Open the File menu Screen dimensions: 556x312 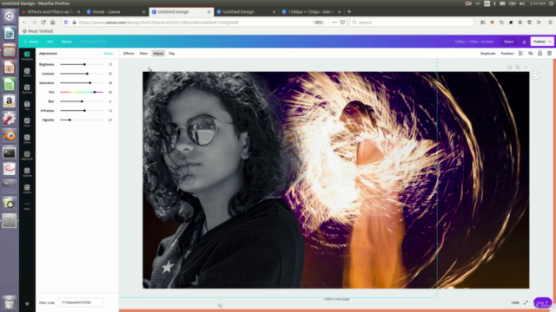[50, 42]
